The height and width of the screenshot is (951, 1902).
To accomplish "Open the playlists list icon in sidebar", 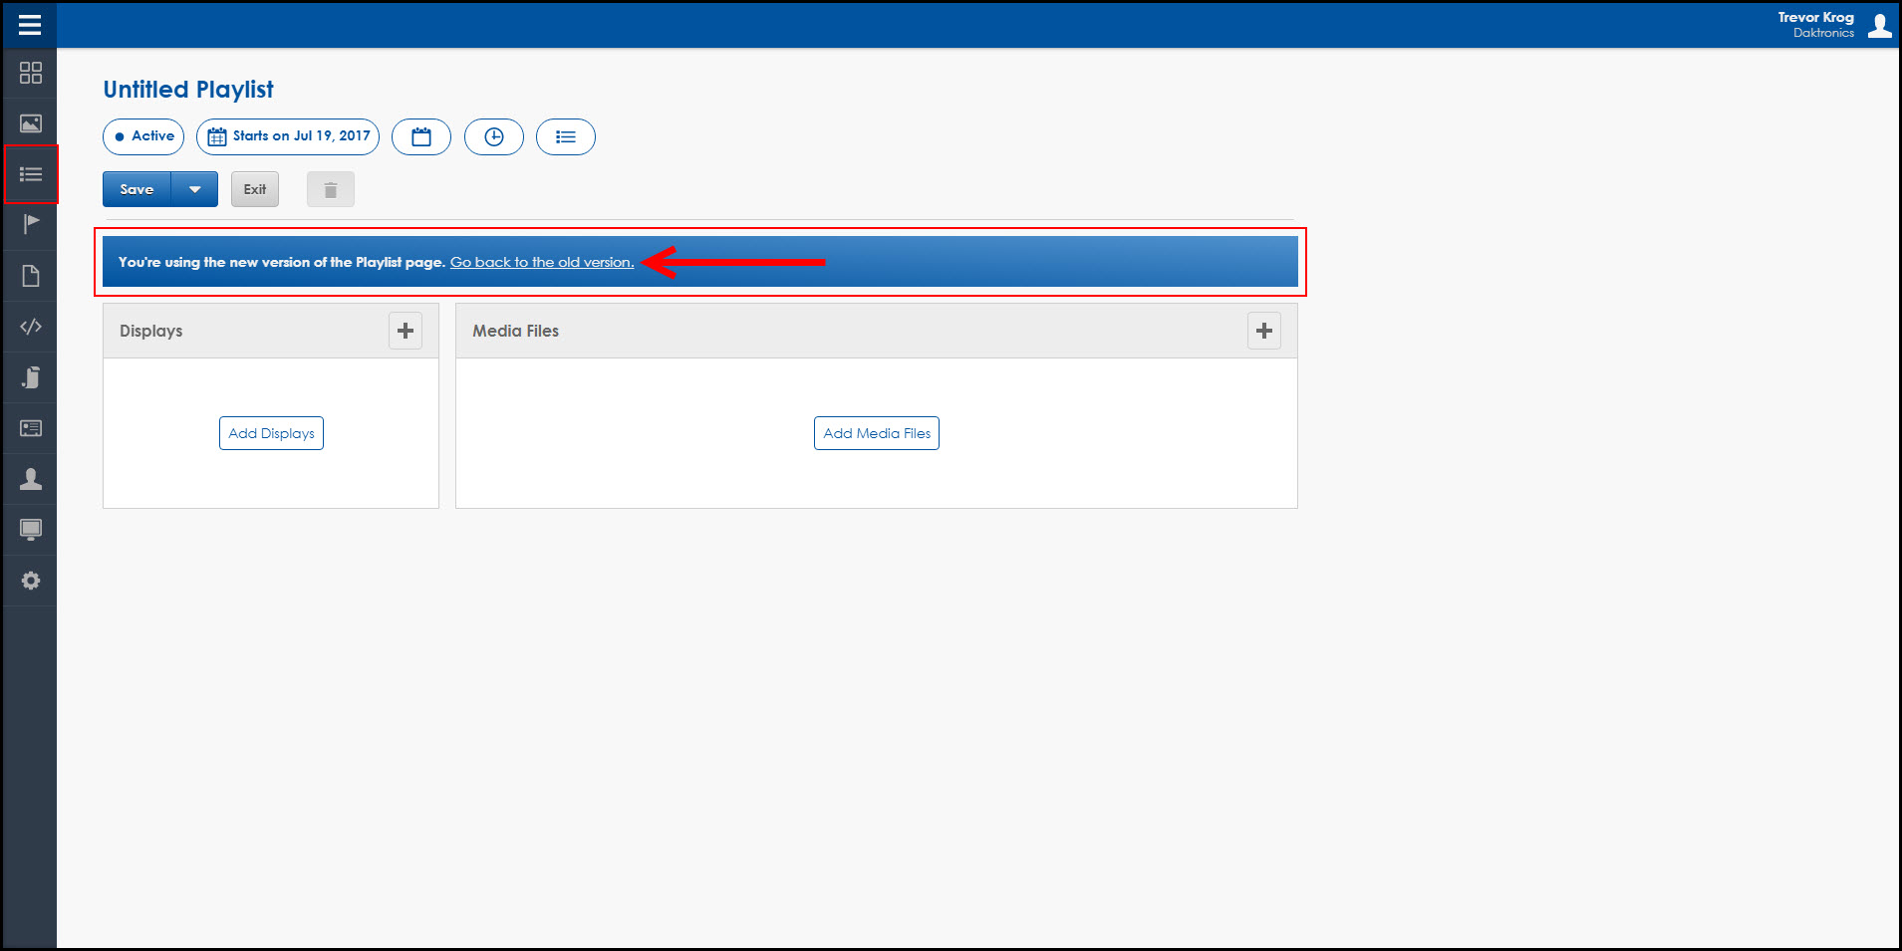I will tap(31, 174).
